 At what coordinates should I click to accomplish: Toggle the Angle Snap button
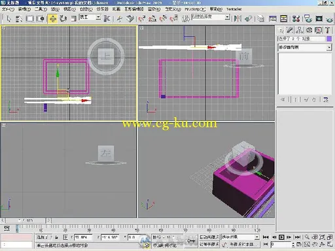point(152,19)
